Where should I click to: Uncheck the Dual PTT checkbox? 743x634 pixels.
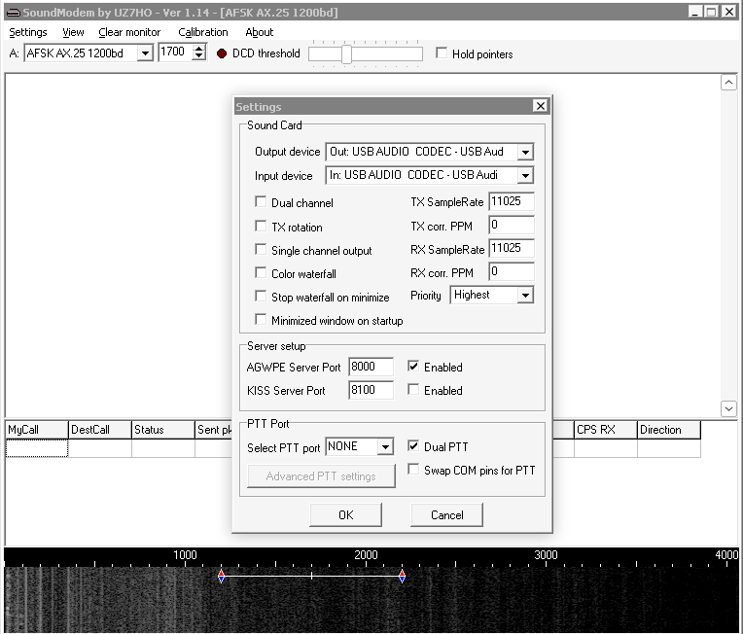point(413,446)
